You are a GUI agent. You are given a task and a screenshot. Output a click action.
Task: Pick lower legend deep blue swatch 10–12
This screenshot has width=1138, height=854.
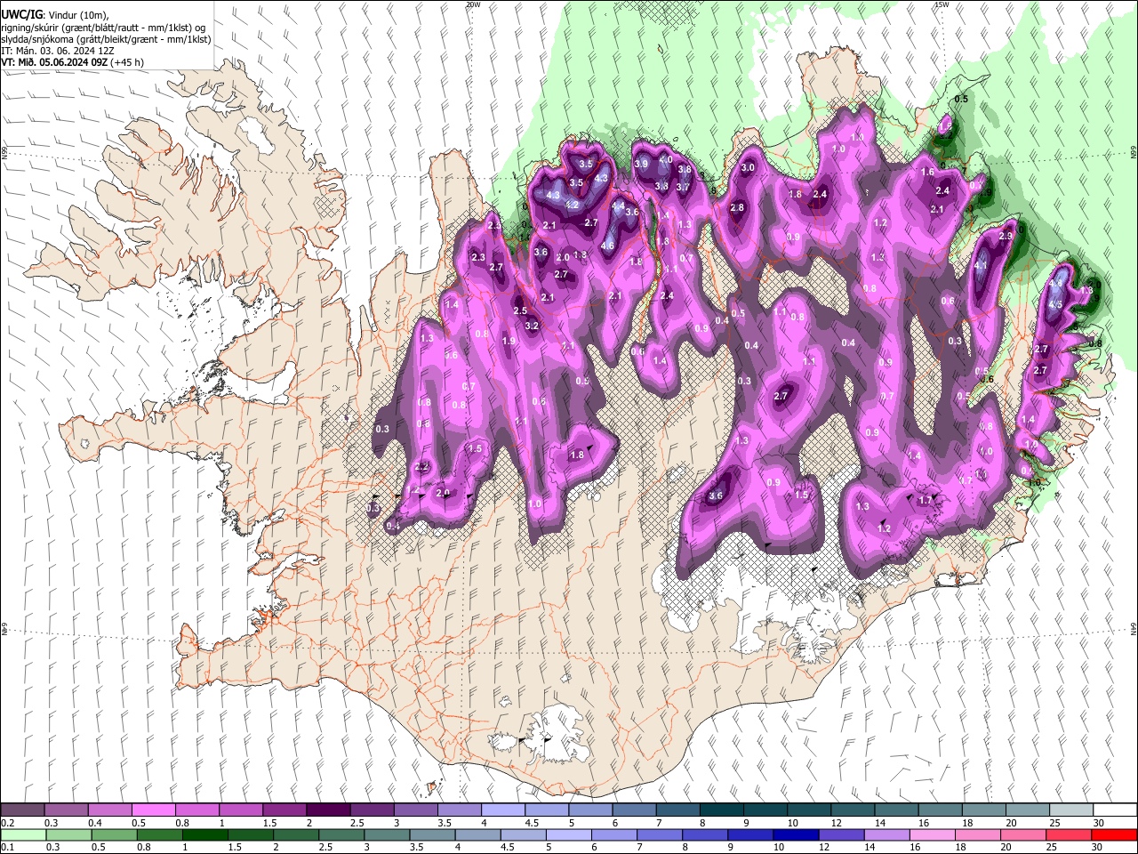[x=795, y=834]
